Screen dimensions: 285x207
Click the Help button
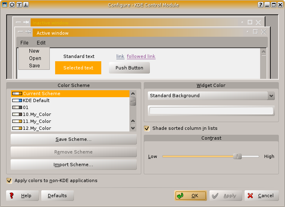(22, 196)
